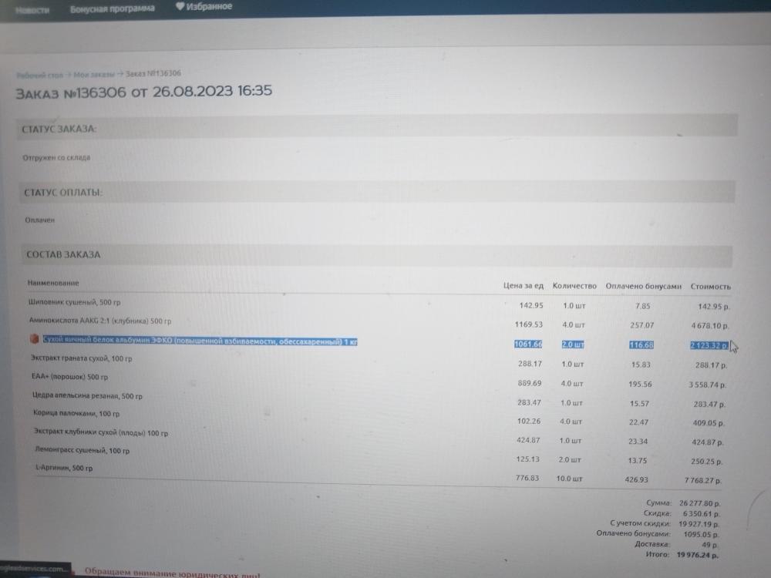Go to Рабочий стол in breadcrumbs

click(39, 75)
